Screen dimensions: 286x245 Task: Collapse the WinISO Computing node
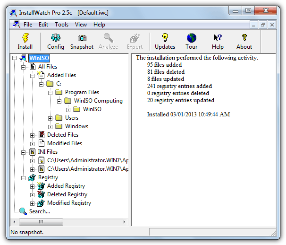point(59,101)
